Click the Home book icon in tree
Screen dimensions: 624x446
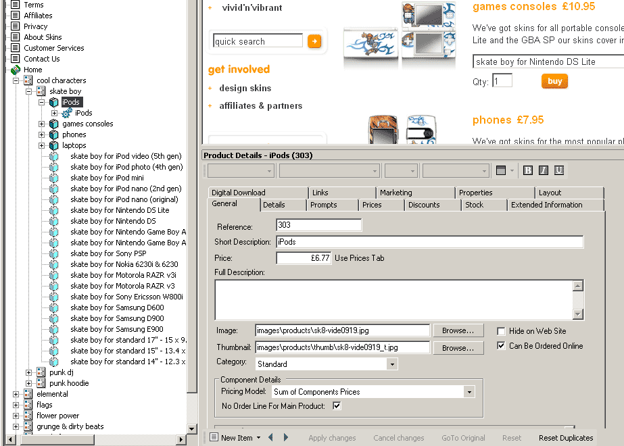point(16,70)
